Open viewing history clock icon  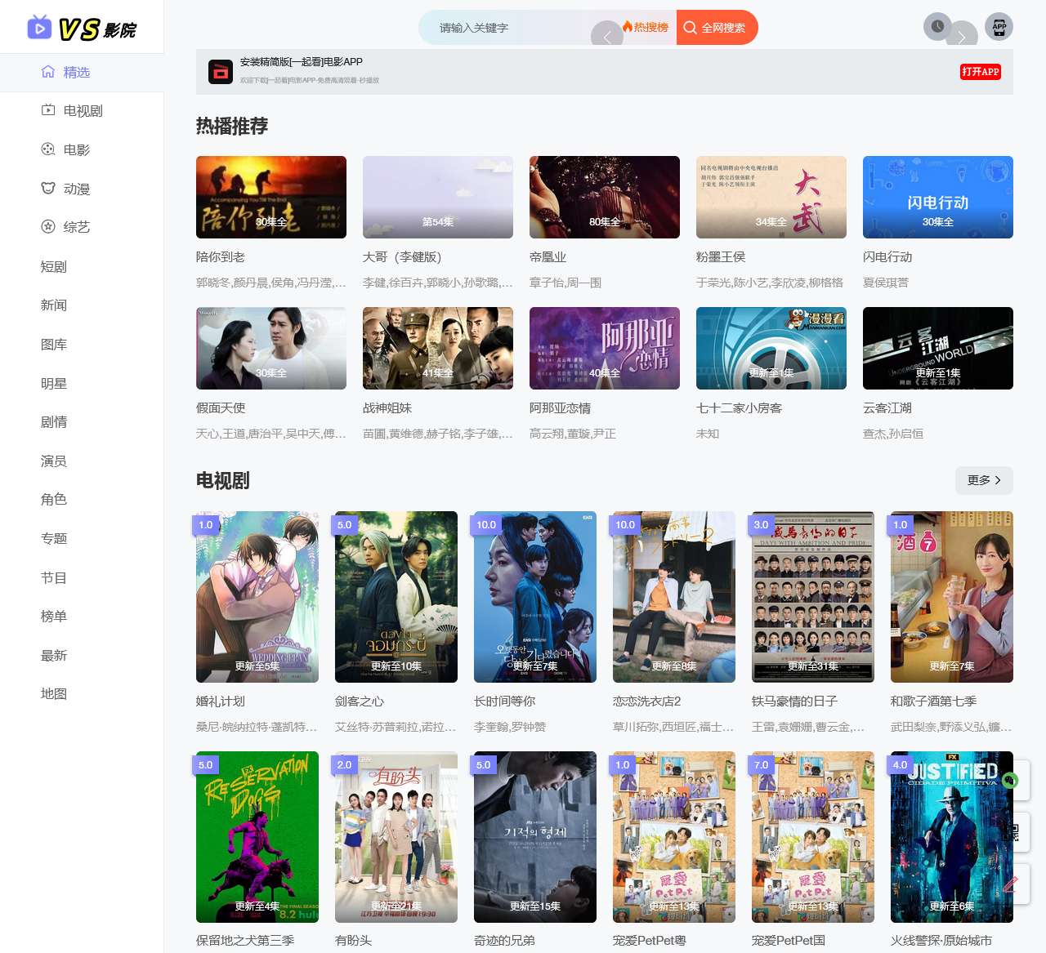click(x=937, y=26)
